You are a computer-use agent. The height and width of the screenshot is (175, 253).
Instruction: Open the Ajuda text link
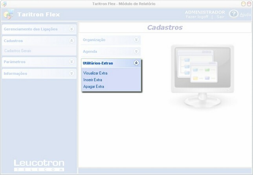coord(245,15)
